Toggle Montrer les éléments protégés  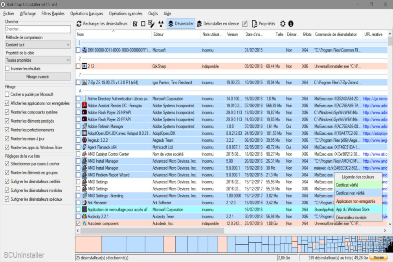click(x=7, y=121)
